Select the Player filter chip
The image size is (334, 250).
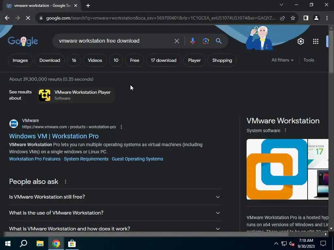(x=194, y=60)
